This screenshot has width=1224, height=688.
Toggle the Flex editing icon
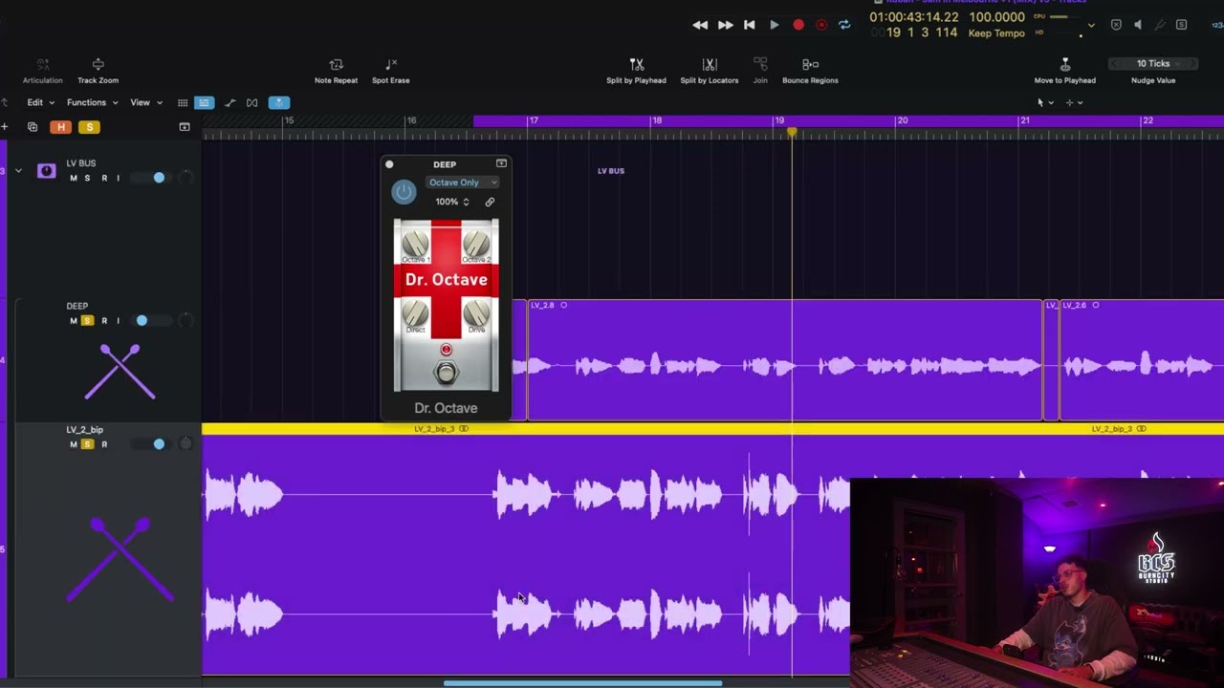point(251,102)
